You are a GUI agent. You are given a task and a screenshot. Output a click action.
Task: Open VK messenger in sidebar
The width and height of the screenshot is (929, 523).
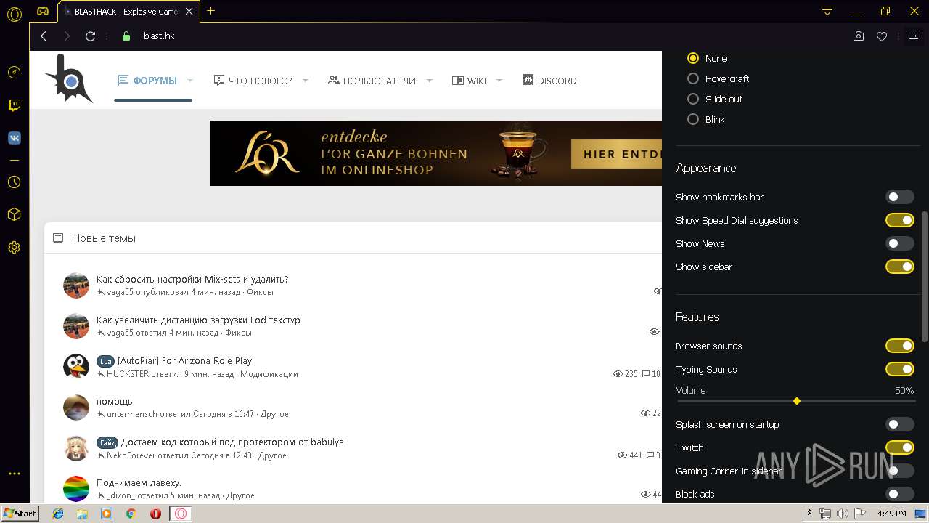[x=14, y=138]
